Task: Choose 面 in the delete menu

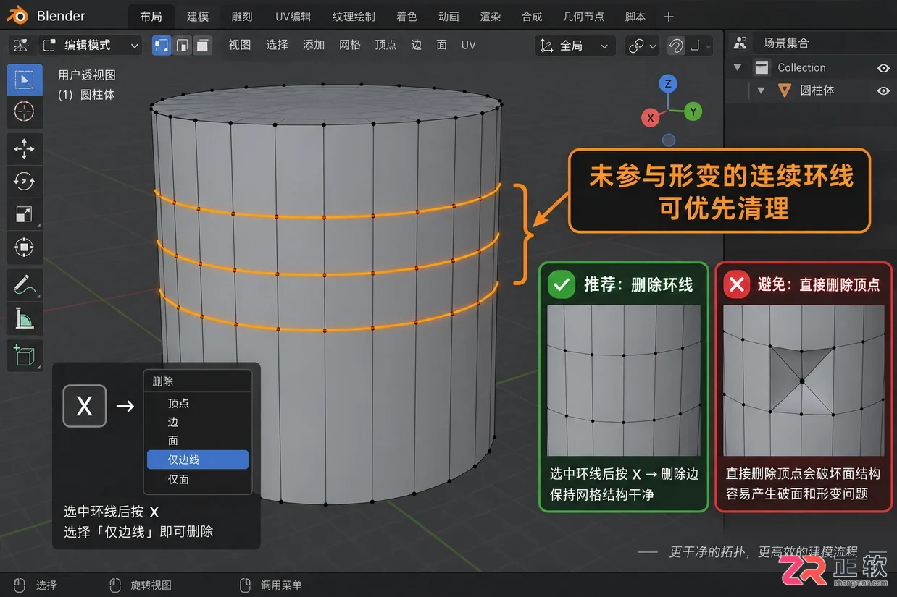Action: [198, 441]
